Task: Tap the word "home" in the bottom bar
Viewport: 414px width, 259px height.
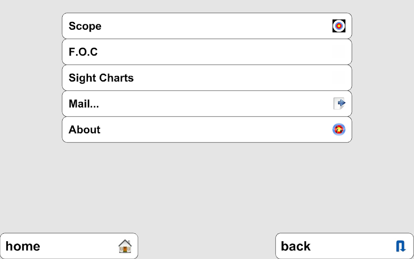Action: click(23, 246)
